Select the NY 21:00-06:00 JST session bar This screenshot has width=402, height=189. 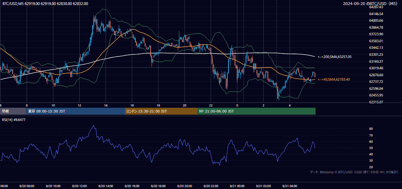tap(256, 111)
